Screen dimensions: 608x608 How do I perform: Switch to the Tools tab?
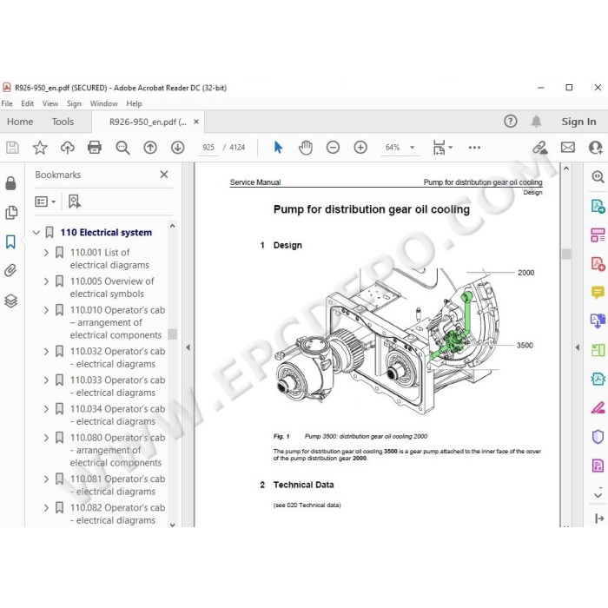click(63, 122)
